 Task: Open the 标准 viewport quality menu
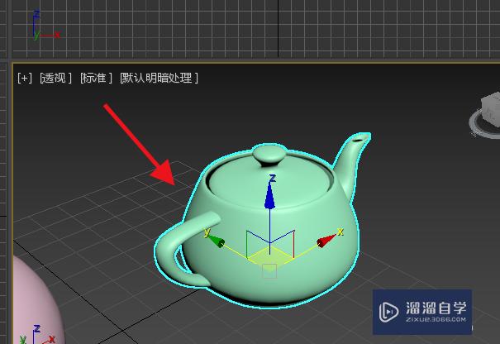96,79
